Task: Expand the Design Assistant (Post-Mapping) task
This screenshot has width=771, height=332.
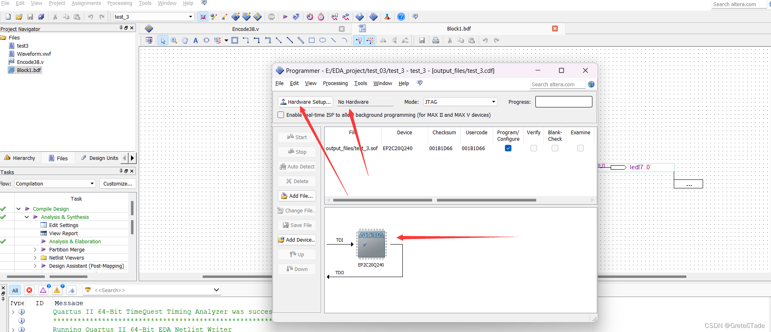Action: click(x=35, y=266)
